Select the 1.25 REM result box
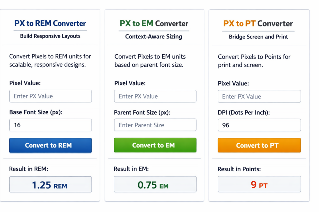The width and height of the screenshot is (319, 212). pos(50,184)
